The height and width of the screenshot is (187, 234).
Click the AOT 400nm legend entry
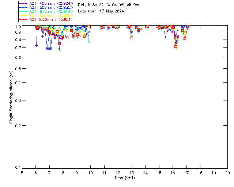(x=46, y=3)
